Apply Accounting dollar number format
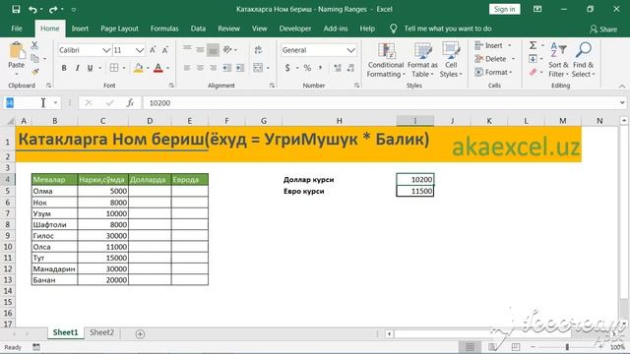The height and width of the screenshot is (354, 630). (287, 68)
